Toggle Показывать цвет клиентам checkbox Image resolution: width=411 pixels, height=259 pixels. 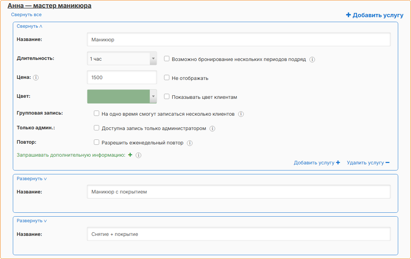[167, 96]
